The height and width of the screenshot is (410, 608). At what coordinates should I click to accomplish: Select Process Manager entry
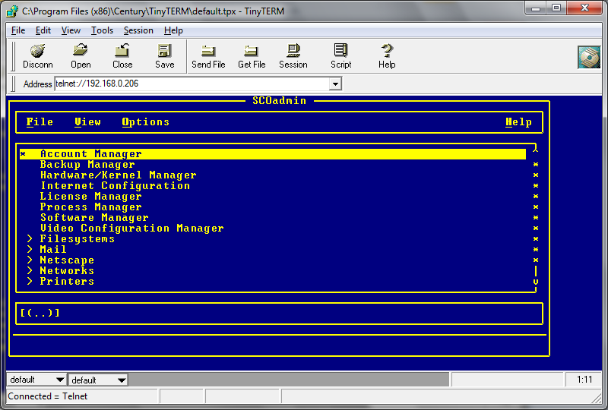(x=90, y=207)
